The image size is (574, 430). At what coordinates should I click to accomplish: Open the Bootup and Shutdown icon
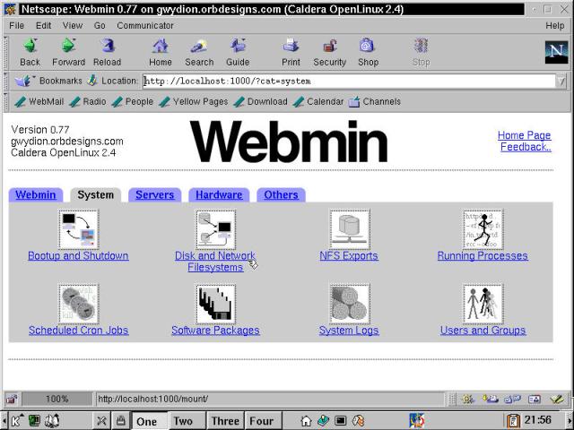point(78,229)
